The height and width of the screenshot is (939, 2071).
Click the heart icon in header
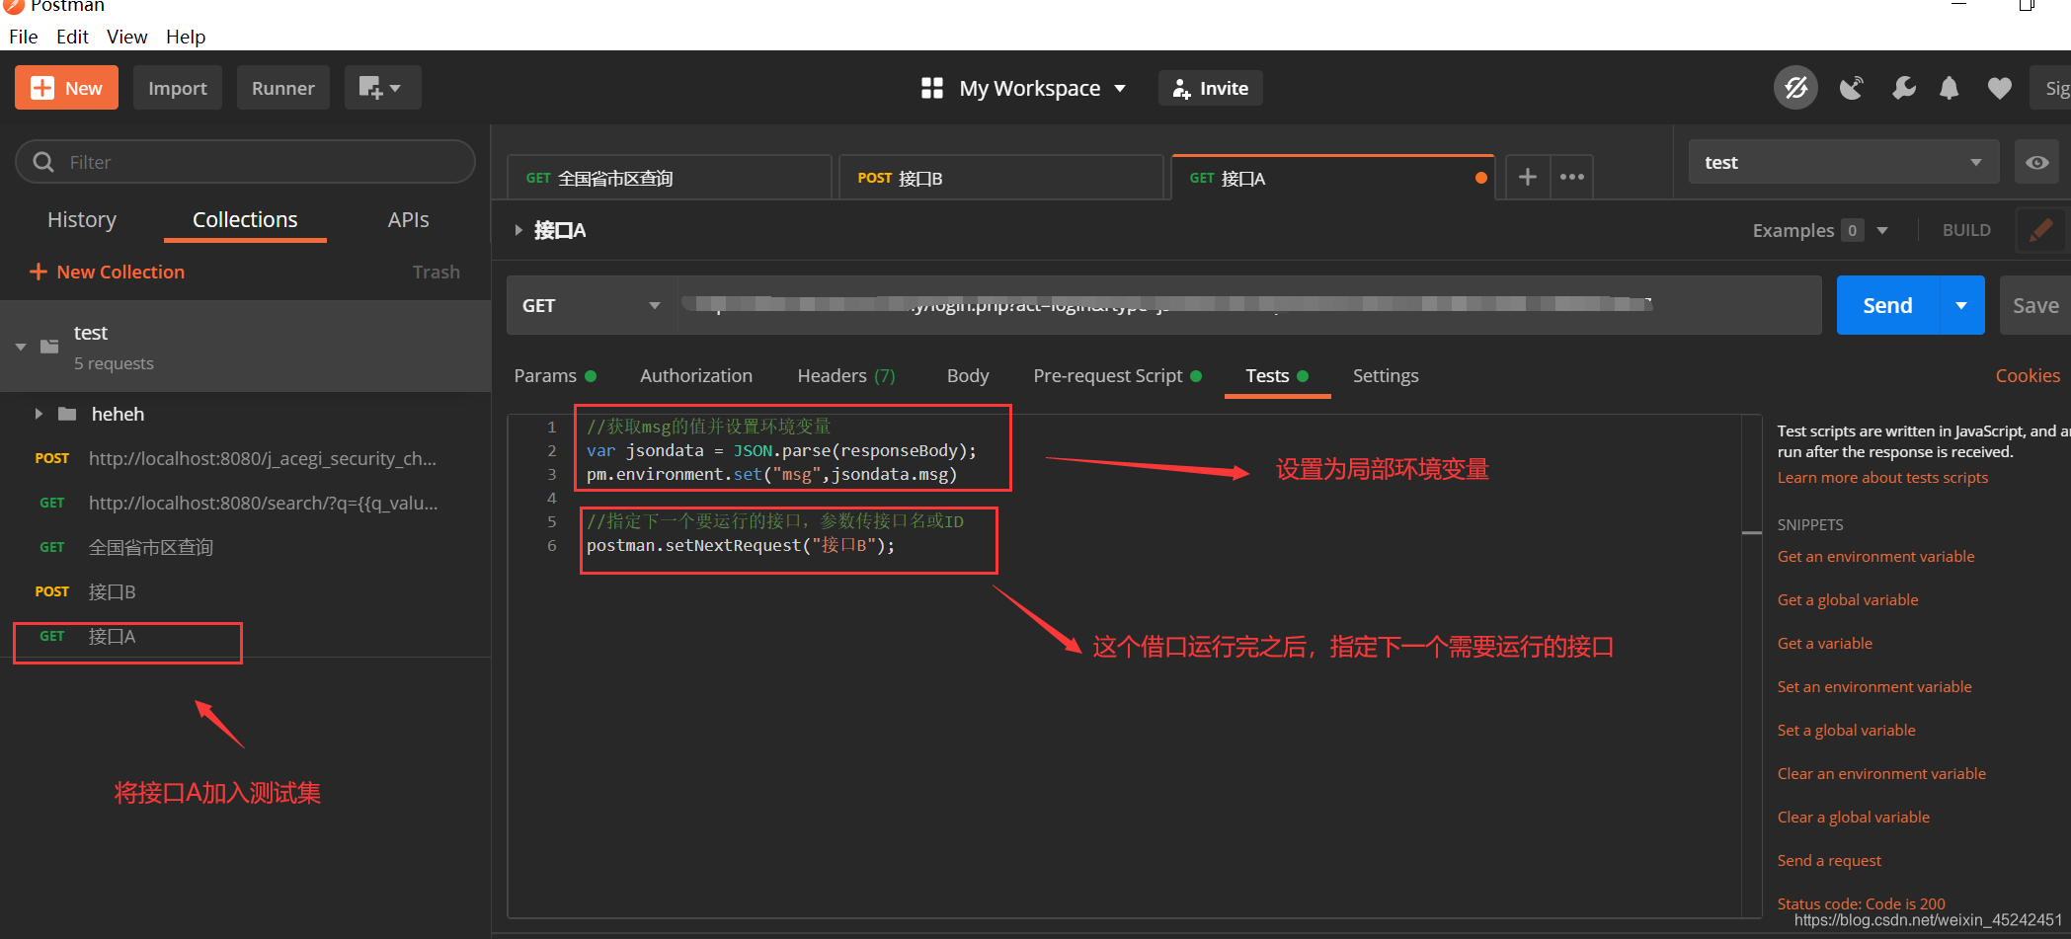point(2000,88)
